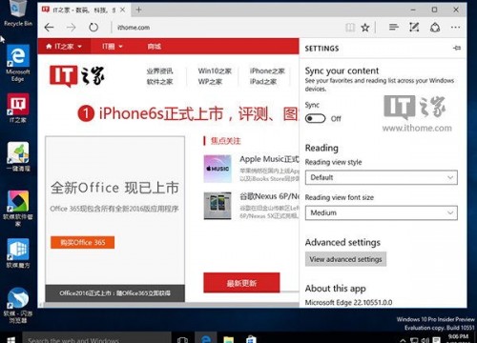Open the Hub (three lines) icon
This screenshot has height=343, width=477.
394,28
